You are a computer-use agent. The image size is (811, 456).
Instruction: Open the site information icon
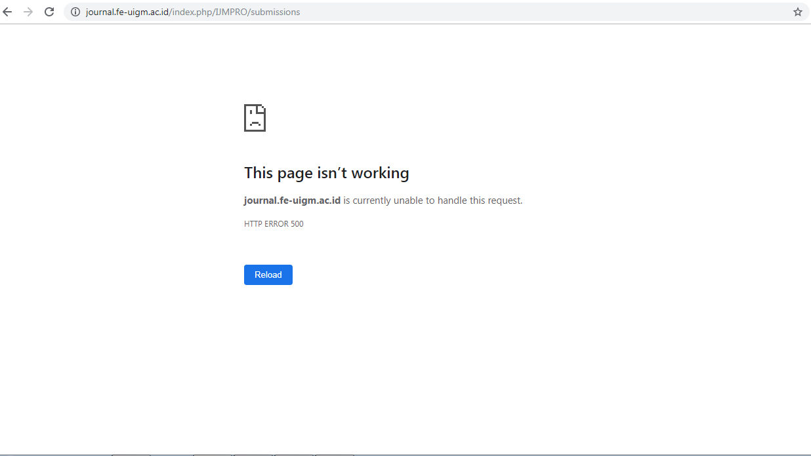[75, 12]
